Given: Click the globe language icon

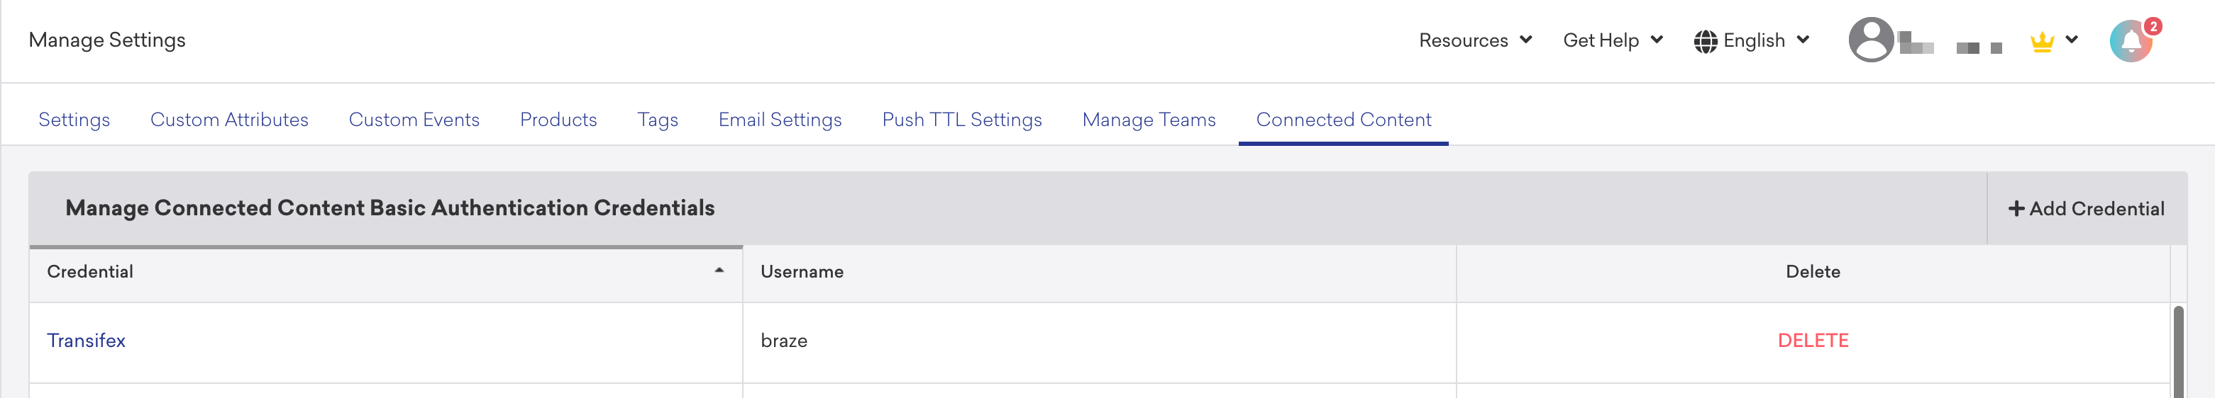Looking at the screenshot, I should click(1705, 41).
